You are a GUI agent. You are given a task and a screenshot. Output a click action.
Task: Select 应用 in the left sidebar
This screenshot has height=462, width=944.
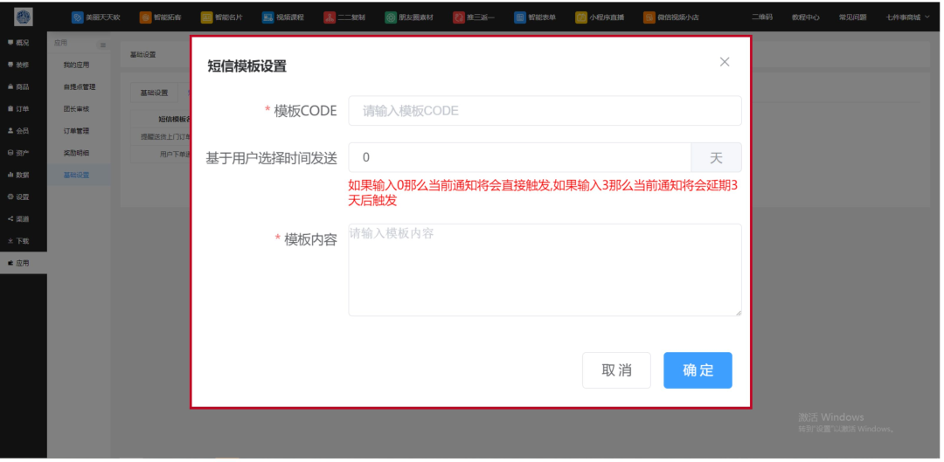24,263
